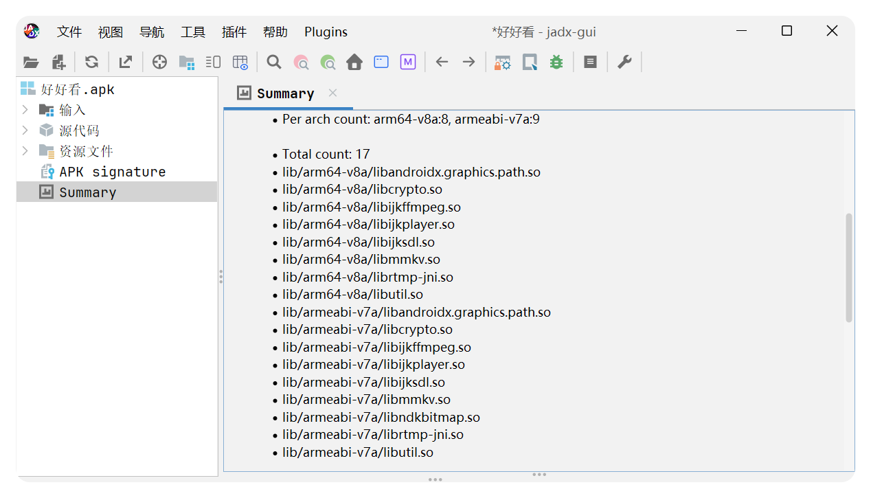Click lib/armeabi-v7a/libutil.so entry

point(358,452)
